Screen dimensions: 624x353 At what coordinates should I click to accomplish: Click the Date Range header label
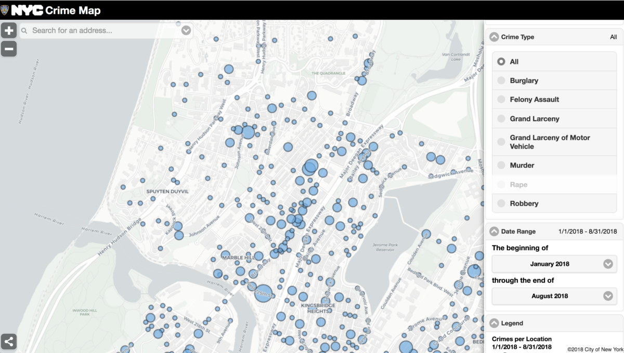point(518,232)
